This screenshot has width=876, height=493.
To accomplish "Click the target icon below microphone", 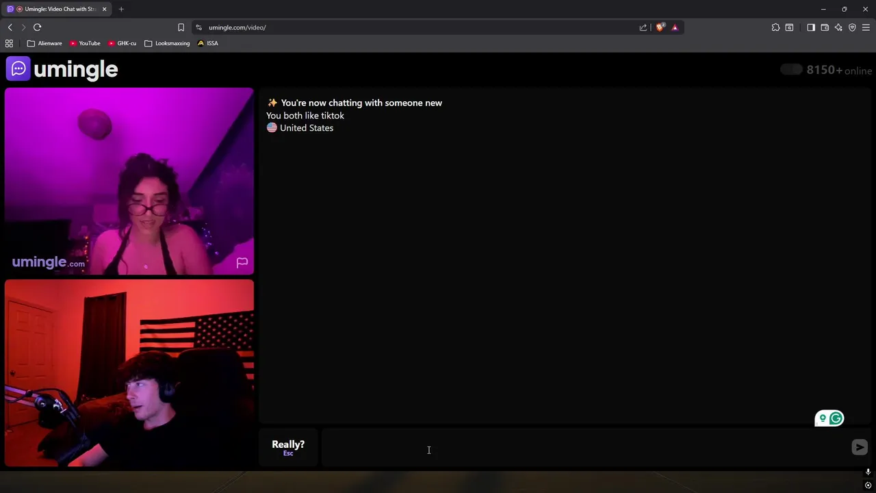I will pos(868,485).
